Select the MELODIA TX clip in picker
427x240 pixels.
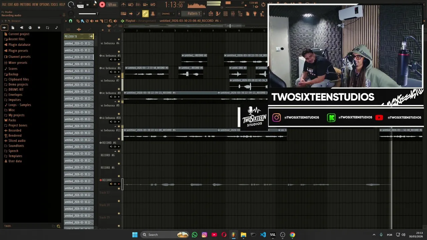point(79,36)
